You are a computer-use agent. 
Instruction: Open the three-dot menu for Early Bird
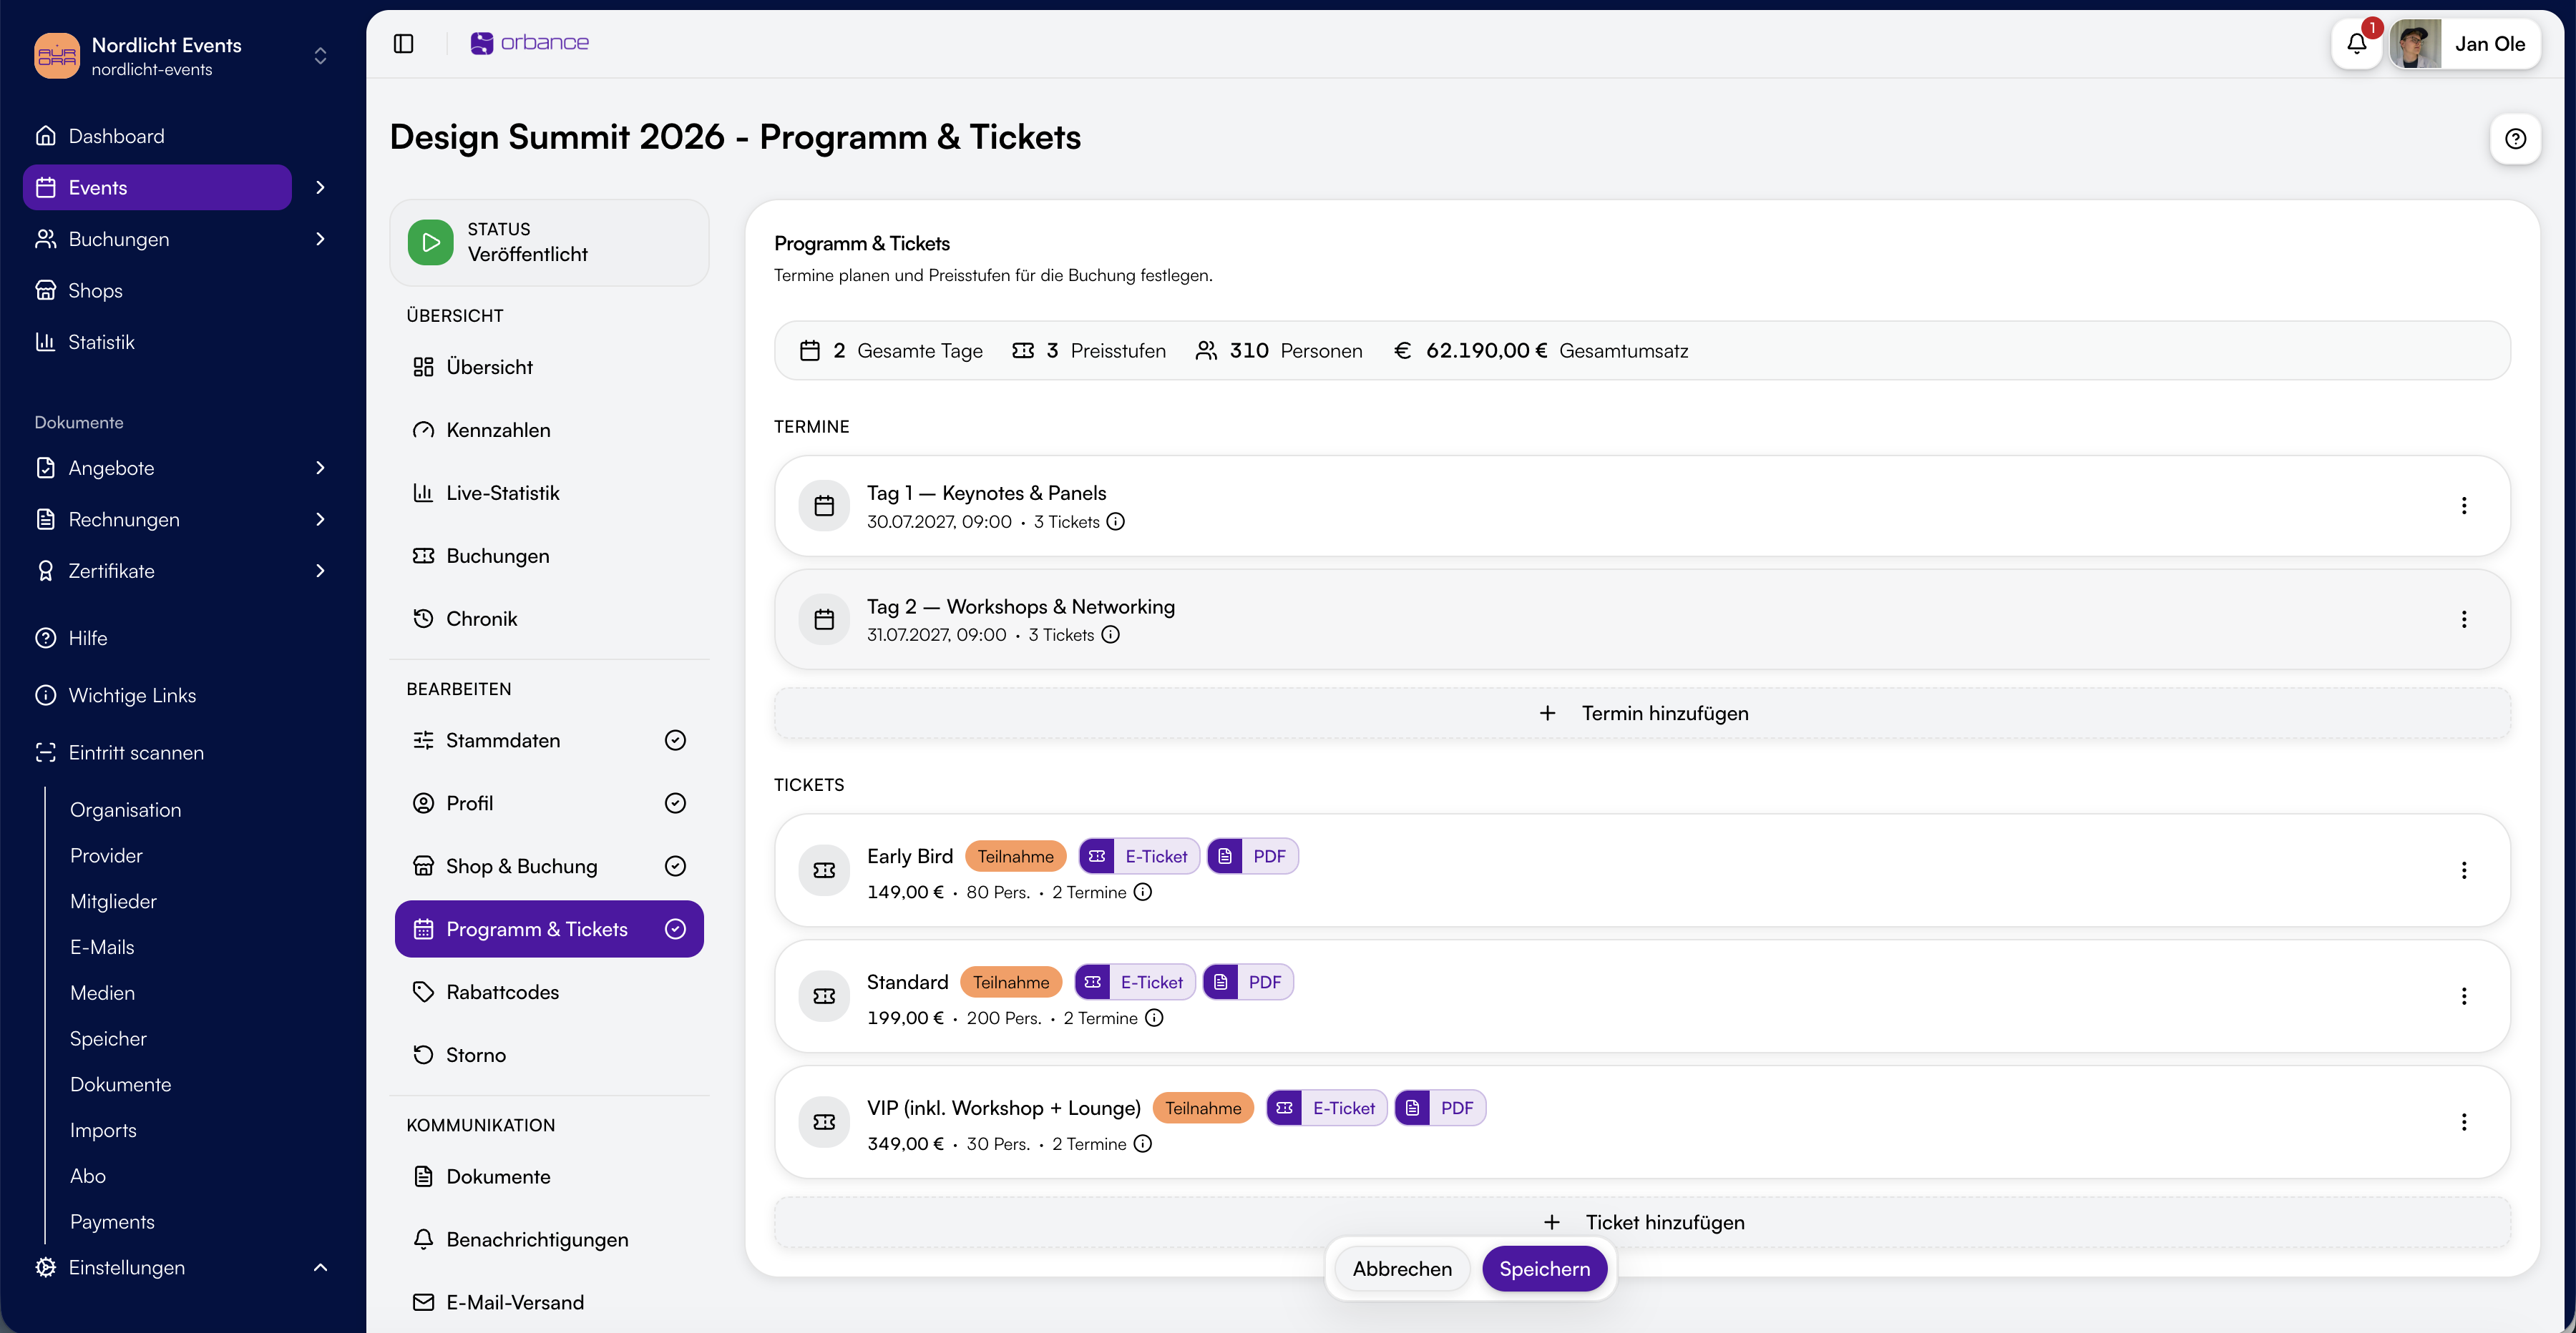(x=2464, y=870)
